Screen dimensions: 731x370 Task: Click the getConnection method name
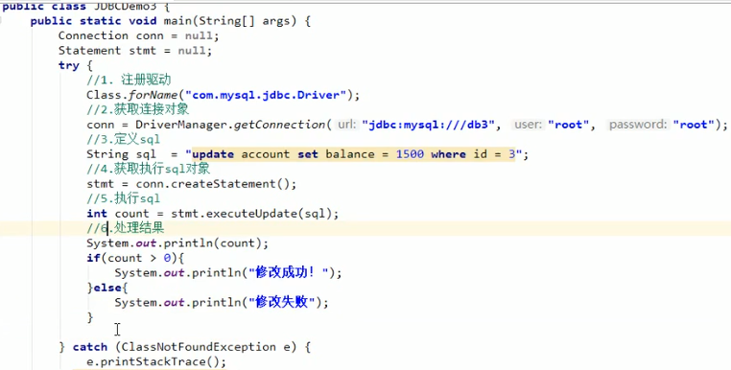279,125
